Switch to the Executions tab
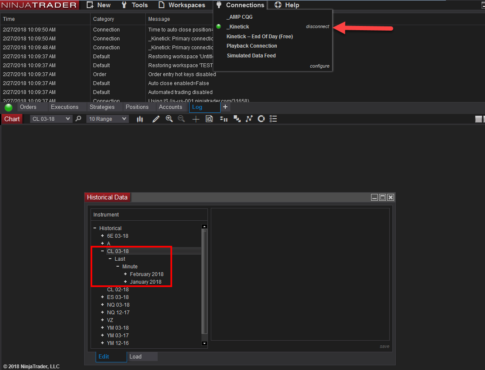 (x=65, y=107)
